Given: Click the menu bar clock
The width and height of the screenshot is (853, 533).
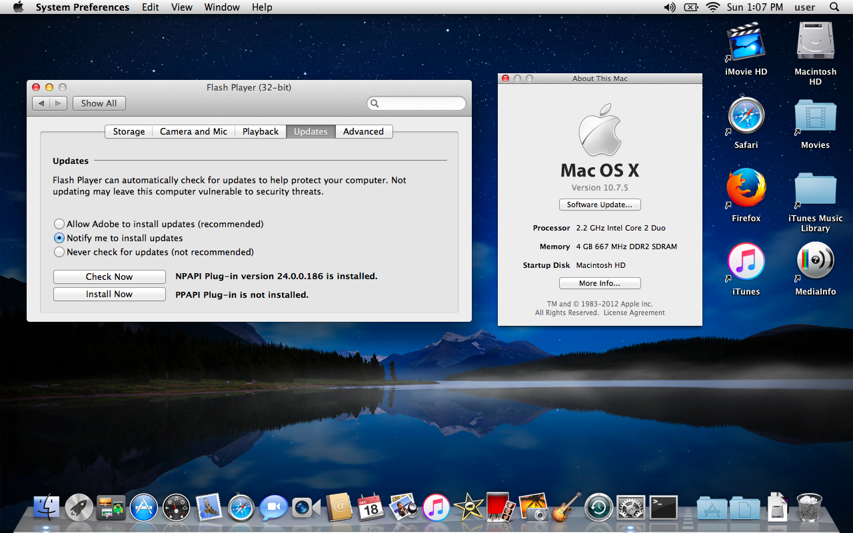Looking at the screenshot, I should coord(755,7).
